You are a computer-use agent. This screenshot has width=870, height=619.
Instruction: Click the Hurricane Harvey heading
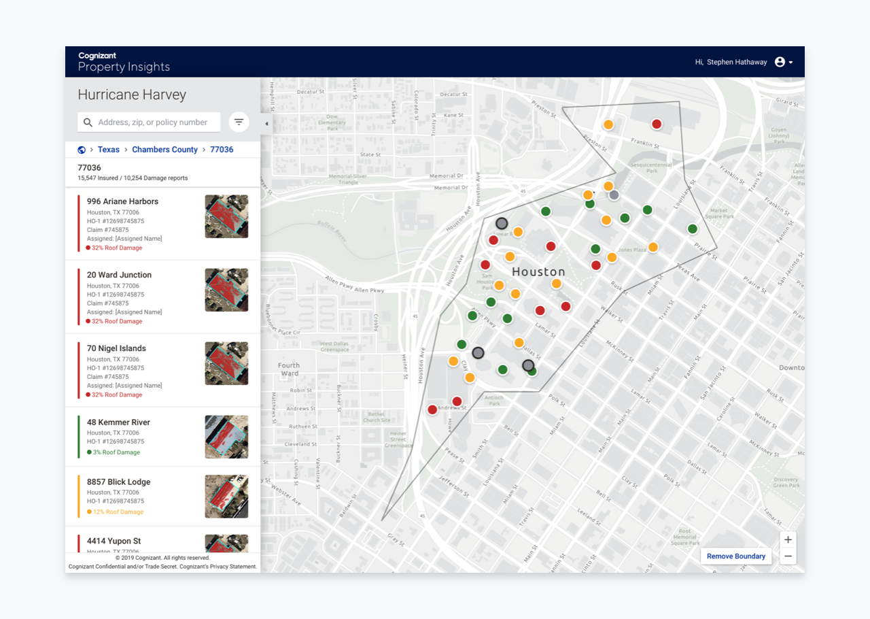point(132,95)
